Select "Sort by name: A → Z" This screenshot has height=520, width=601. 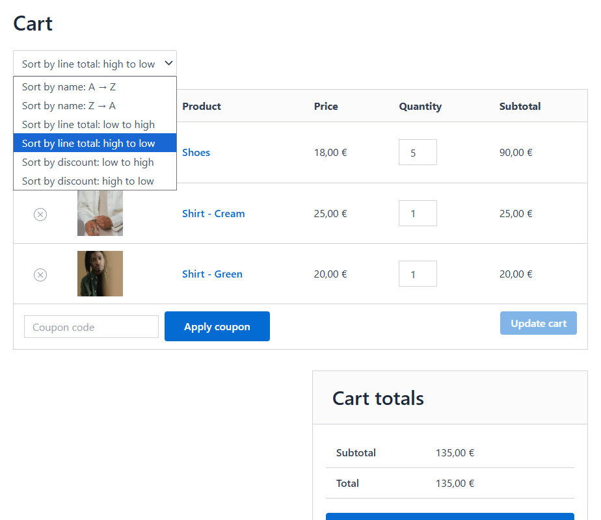pyautogui.click(x=68, y=86)
